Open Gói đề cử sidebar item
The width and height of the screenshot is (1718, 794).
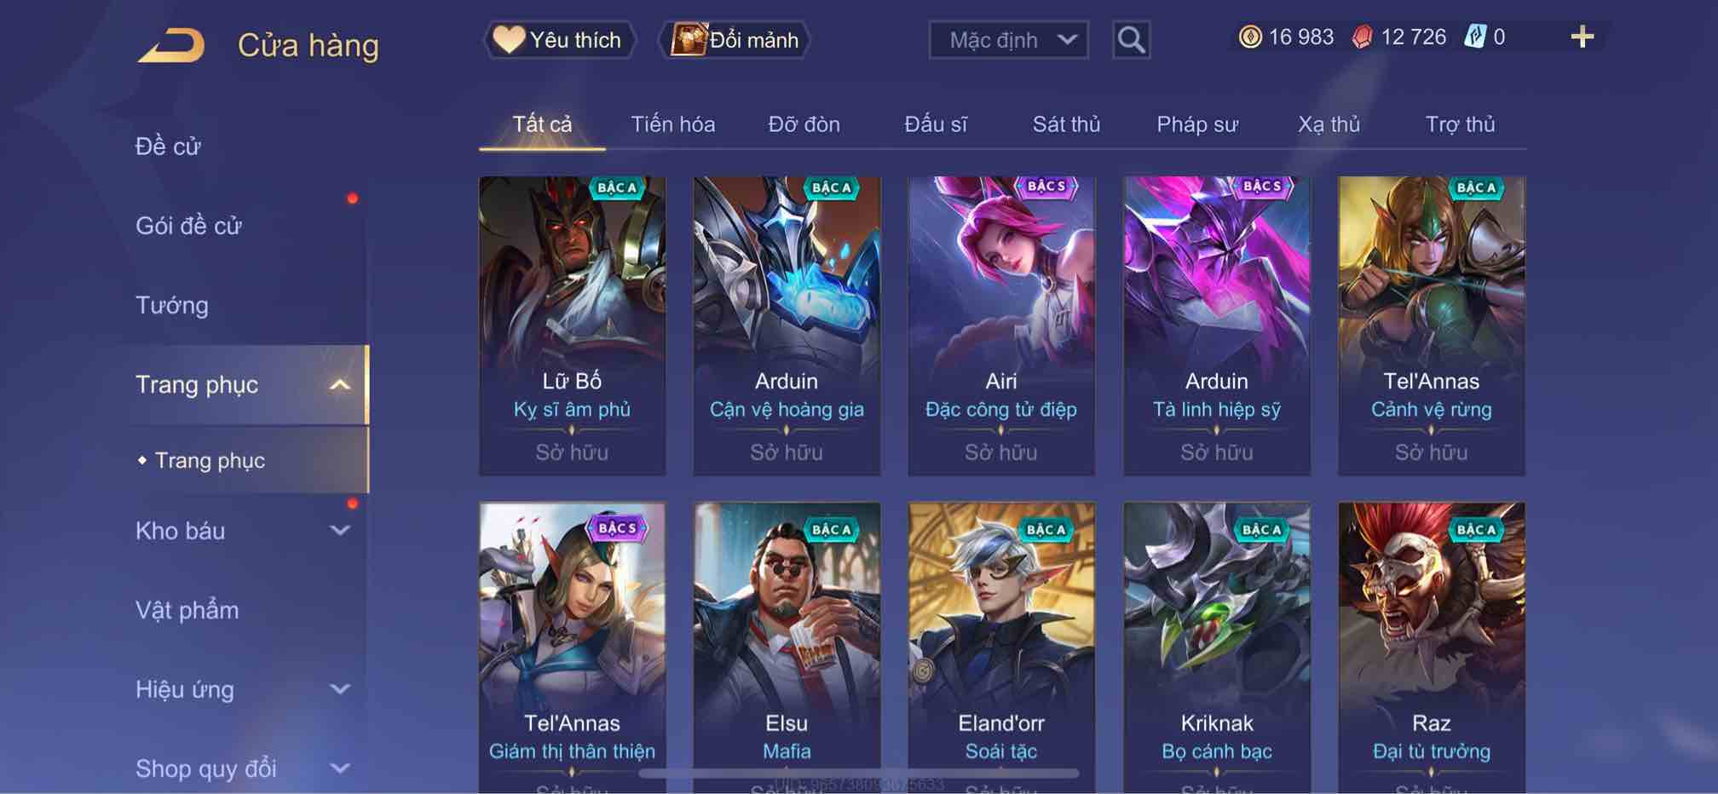(188, 226)
